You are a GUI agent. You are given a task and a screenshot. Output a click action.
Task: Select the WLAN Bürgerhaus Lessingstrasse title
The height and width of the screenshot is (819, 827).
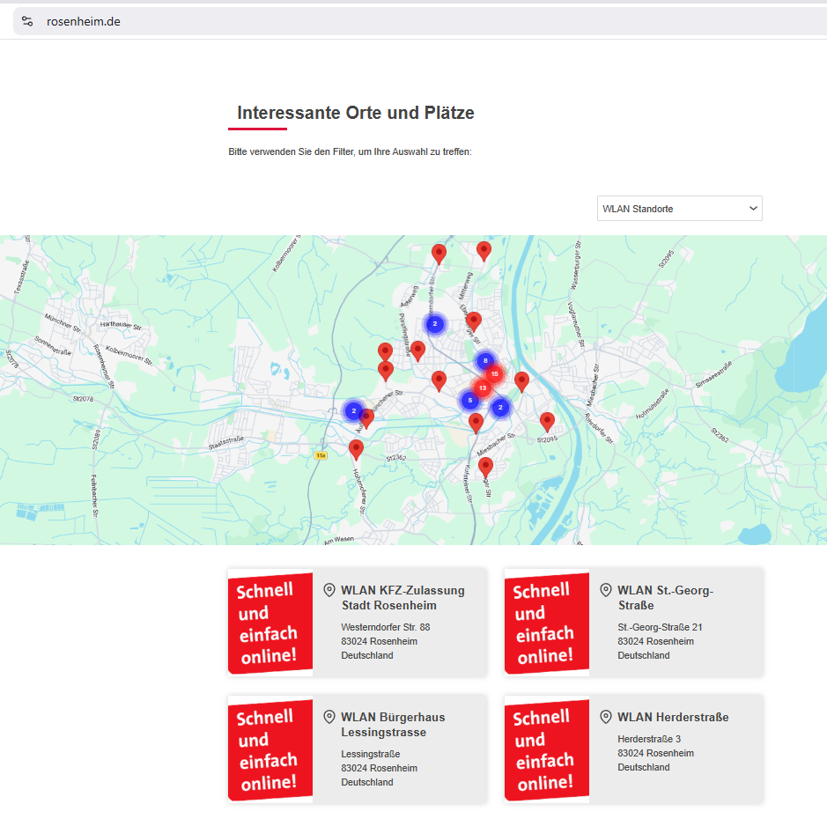(393, 725)
